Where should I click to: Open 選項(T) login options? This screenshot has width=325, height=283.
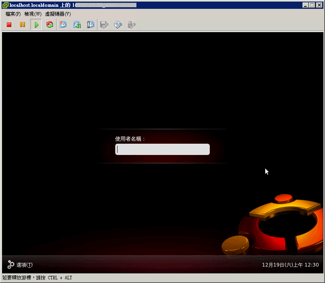click(x=20, y=265)
